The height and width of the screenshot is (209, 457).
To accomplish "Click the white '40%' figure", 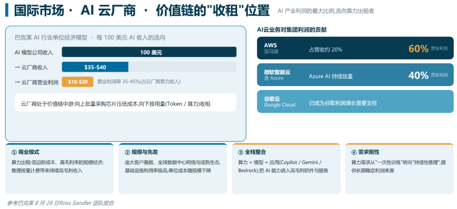I will (418, 75).
